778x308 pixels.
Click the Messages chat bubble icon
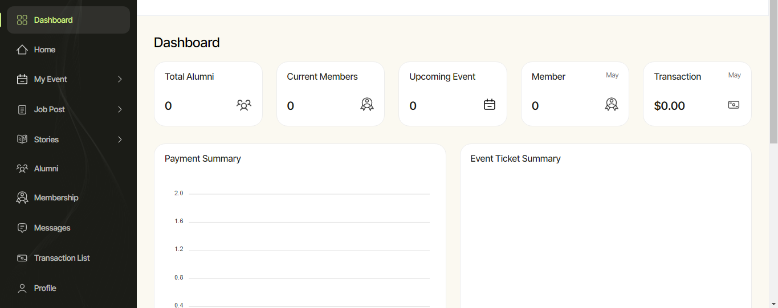pos(22,228)
